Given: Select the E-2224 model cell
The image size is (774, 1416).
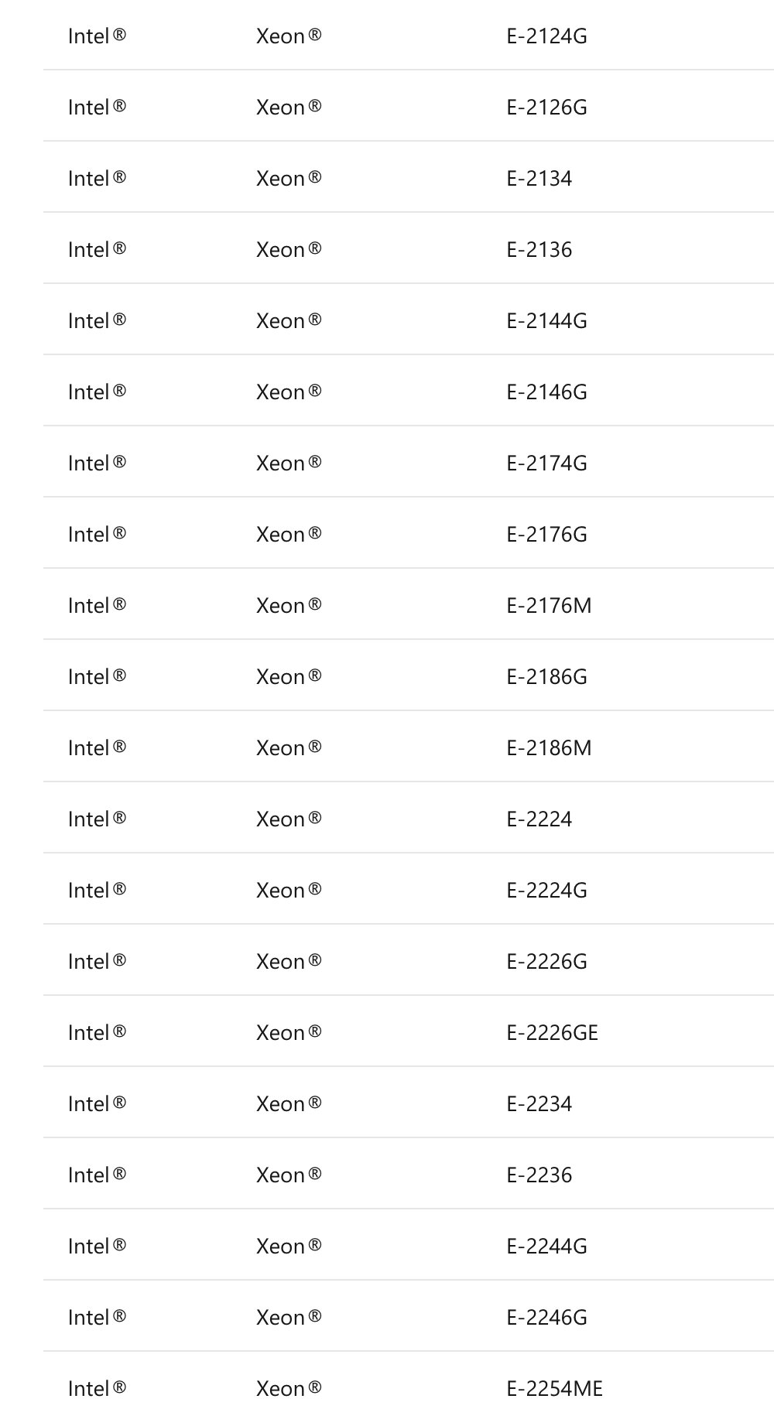Looking at the screenshot, I should click(539, 819).
